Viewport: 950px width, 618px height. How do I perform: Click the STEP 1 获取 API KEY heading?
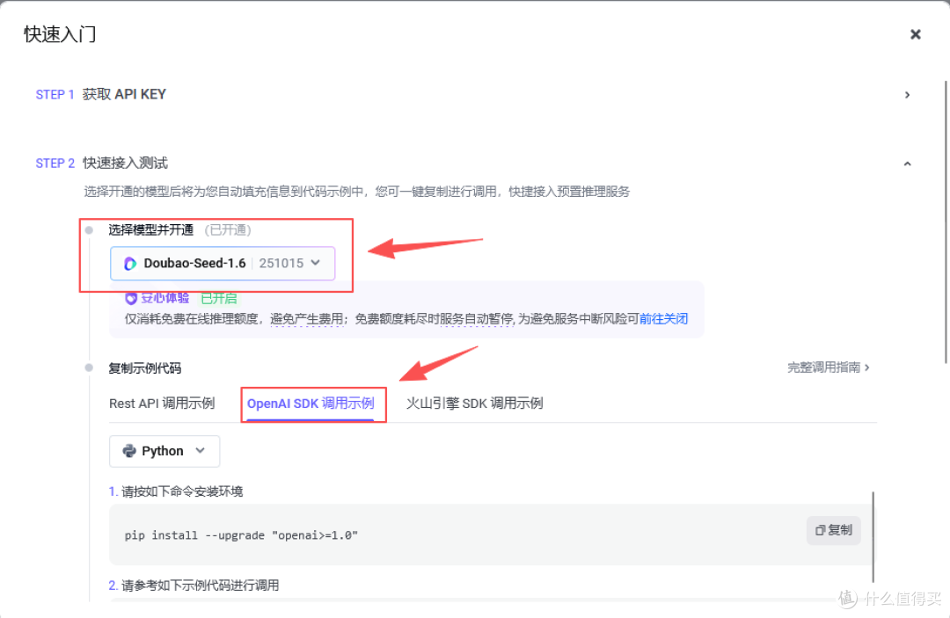100,94
